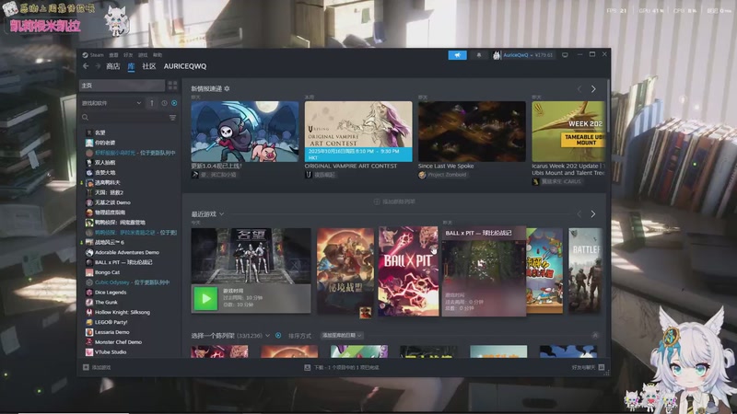Open advanced filter icon beside search
Screen dimensions: 737x414
(172, 118)
